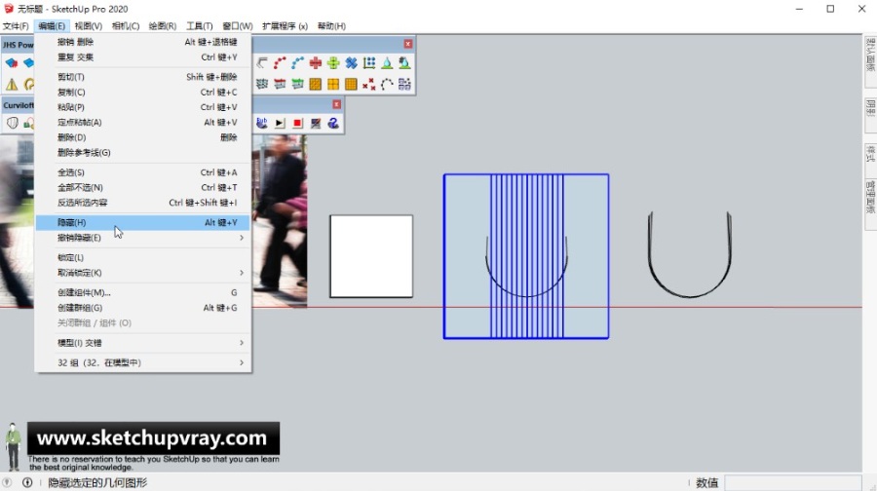Open the 绘图(R) menu
Viewport: 877px width, 491px height.
click(x=163, y=25)
